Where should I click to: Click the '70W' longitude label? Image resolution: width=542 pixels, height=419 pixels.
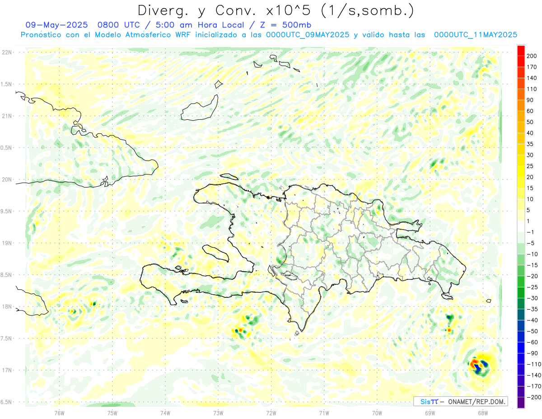tap(377, 413)
